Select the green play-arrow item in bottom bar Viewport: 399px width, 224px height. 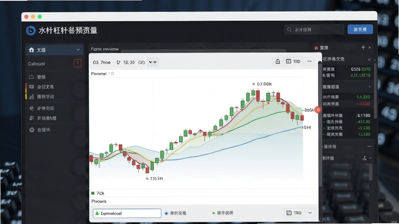pyautogui.click(x=223, y=213)
